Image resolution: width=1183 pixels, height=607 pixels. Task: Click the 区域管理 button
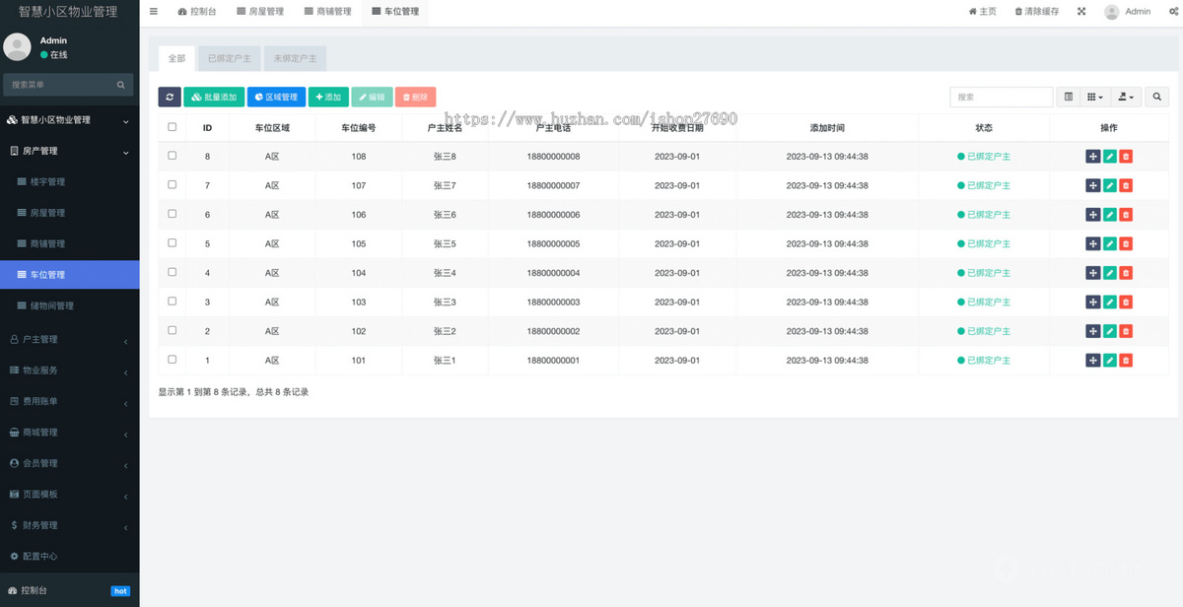tap(276, 97)
